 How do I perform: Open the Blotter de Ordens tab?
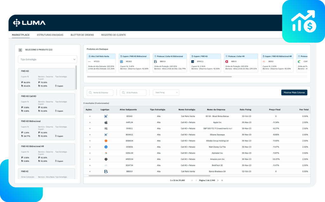[x=82, y=35]
